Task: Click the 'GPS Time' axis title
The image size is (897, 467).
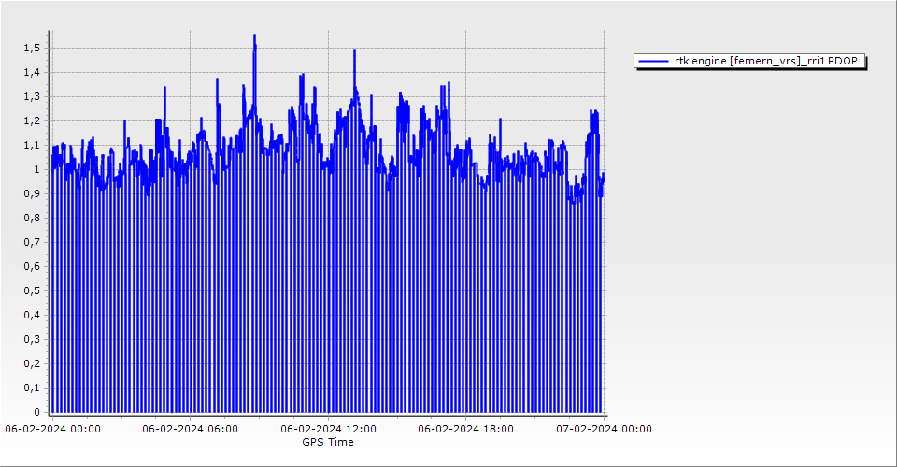Action: 328,442
